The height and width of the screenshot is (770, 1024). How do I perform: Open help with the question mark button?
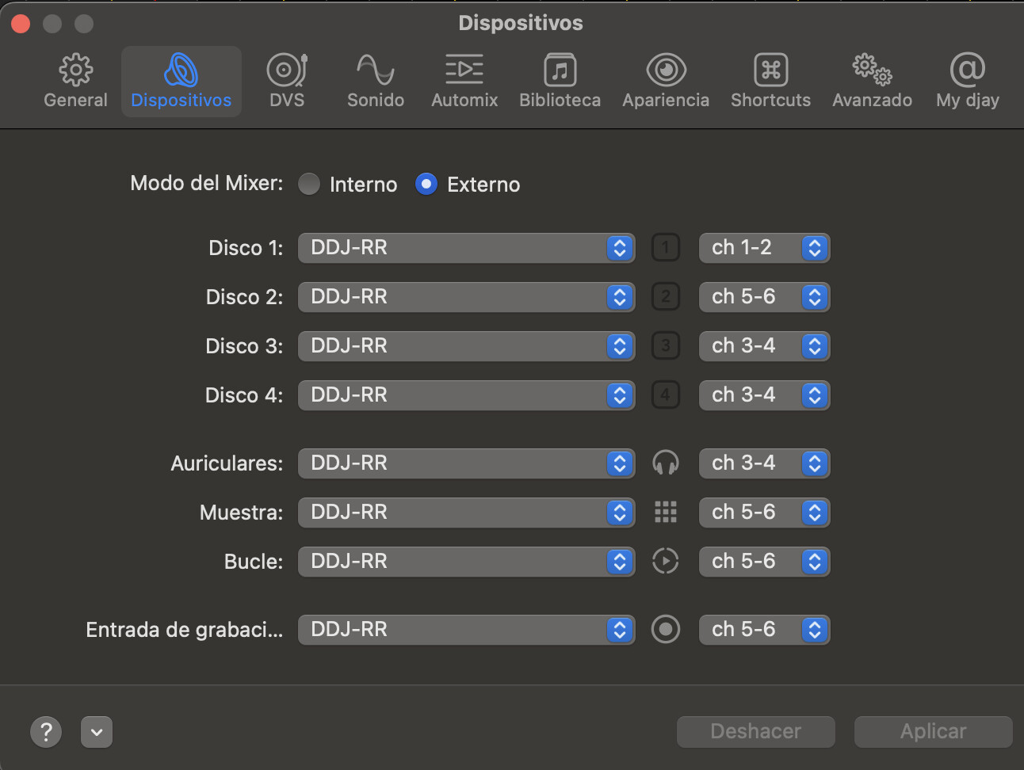tap(46, 731)
